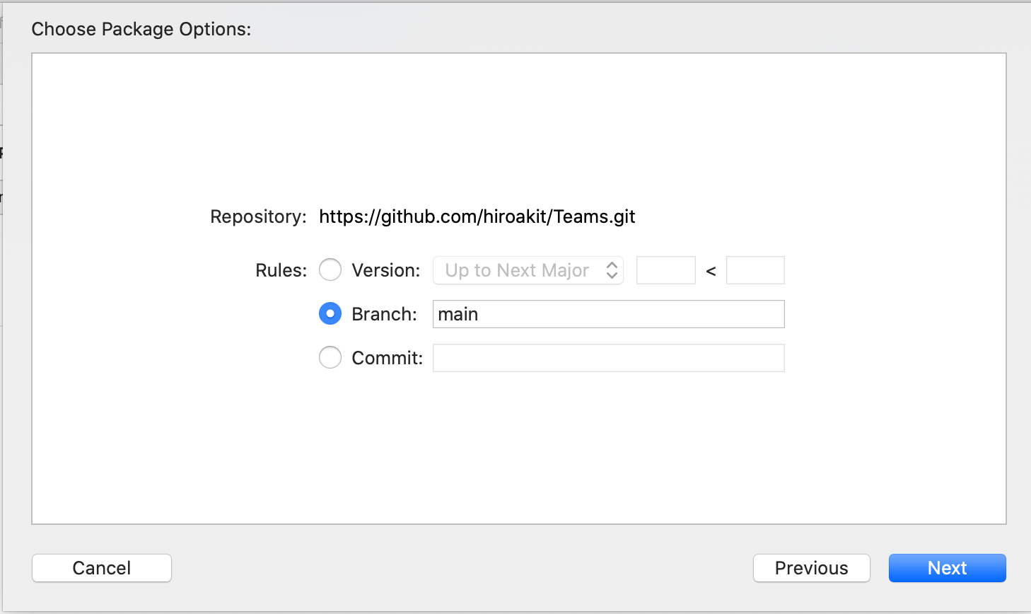Click the Branch: label text
Screen dimensions: 1031x614
[x=384, y=314]
